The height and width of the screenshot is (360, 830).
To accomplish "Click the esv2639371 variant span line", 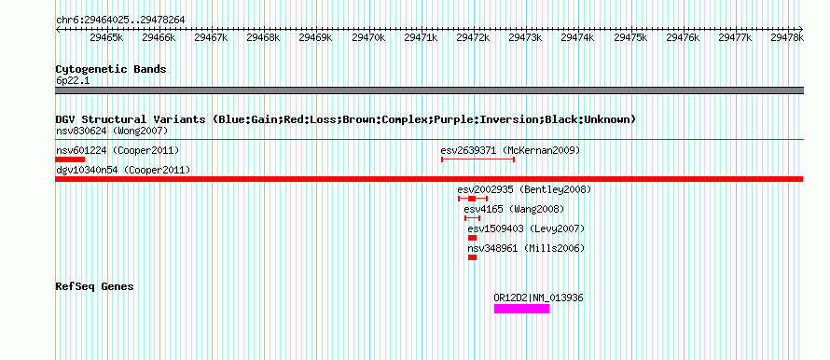I will click(478, 159).
